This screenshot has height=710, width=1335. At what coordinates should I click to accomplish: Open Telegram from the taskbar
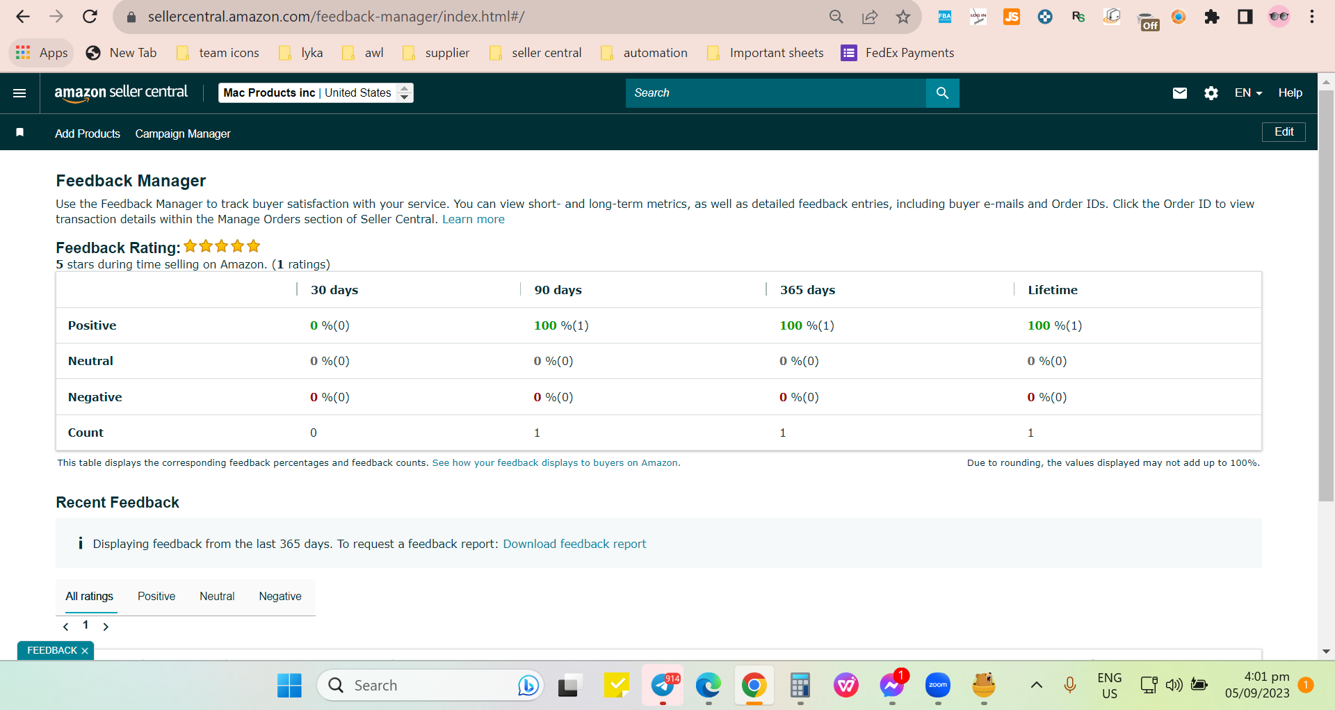pyautogui.click(x=663, y=686)
